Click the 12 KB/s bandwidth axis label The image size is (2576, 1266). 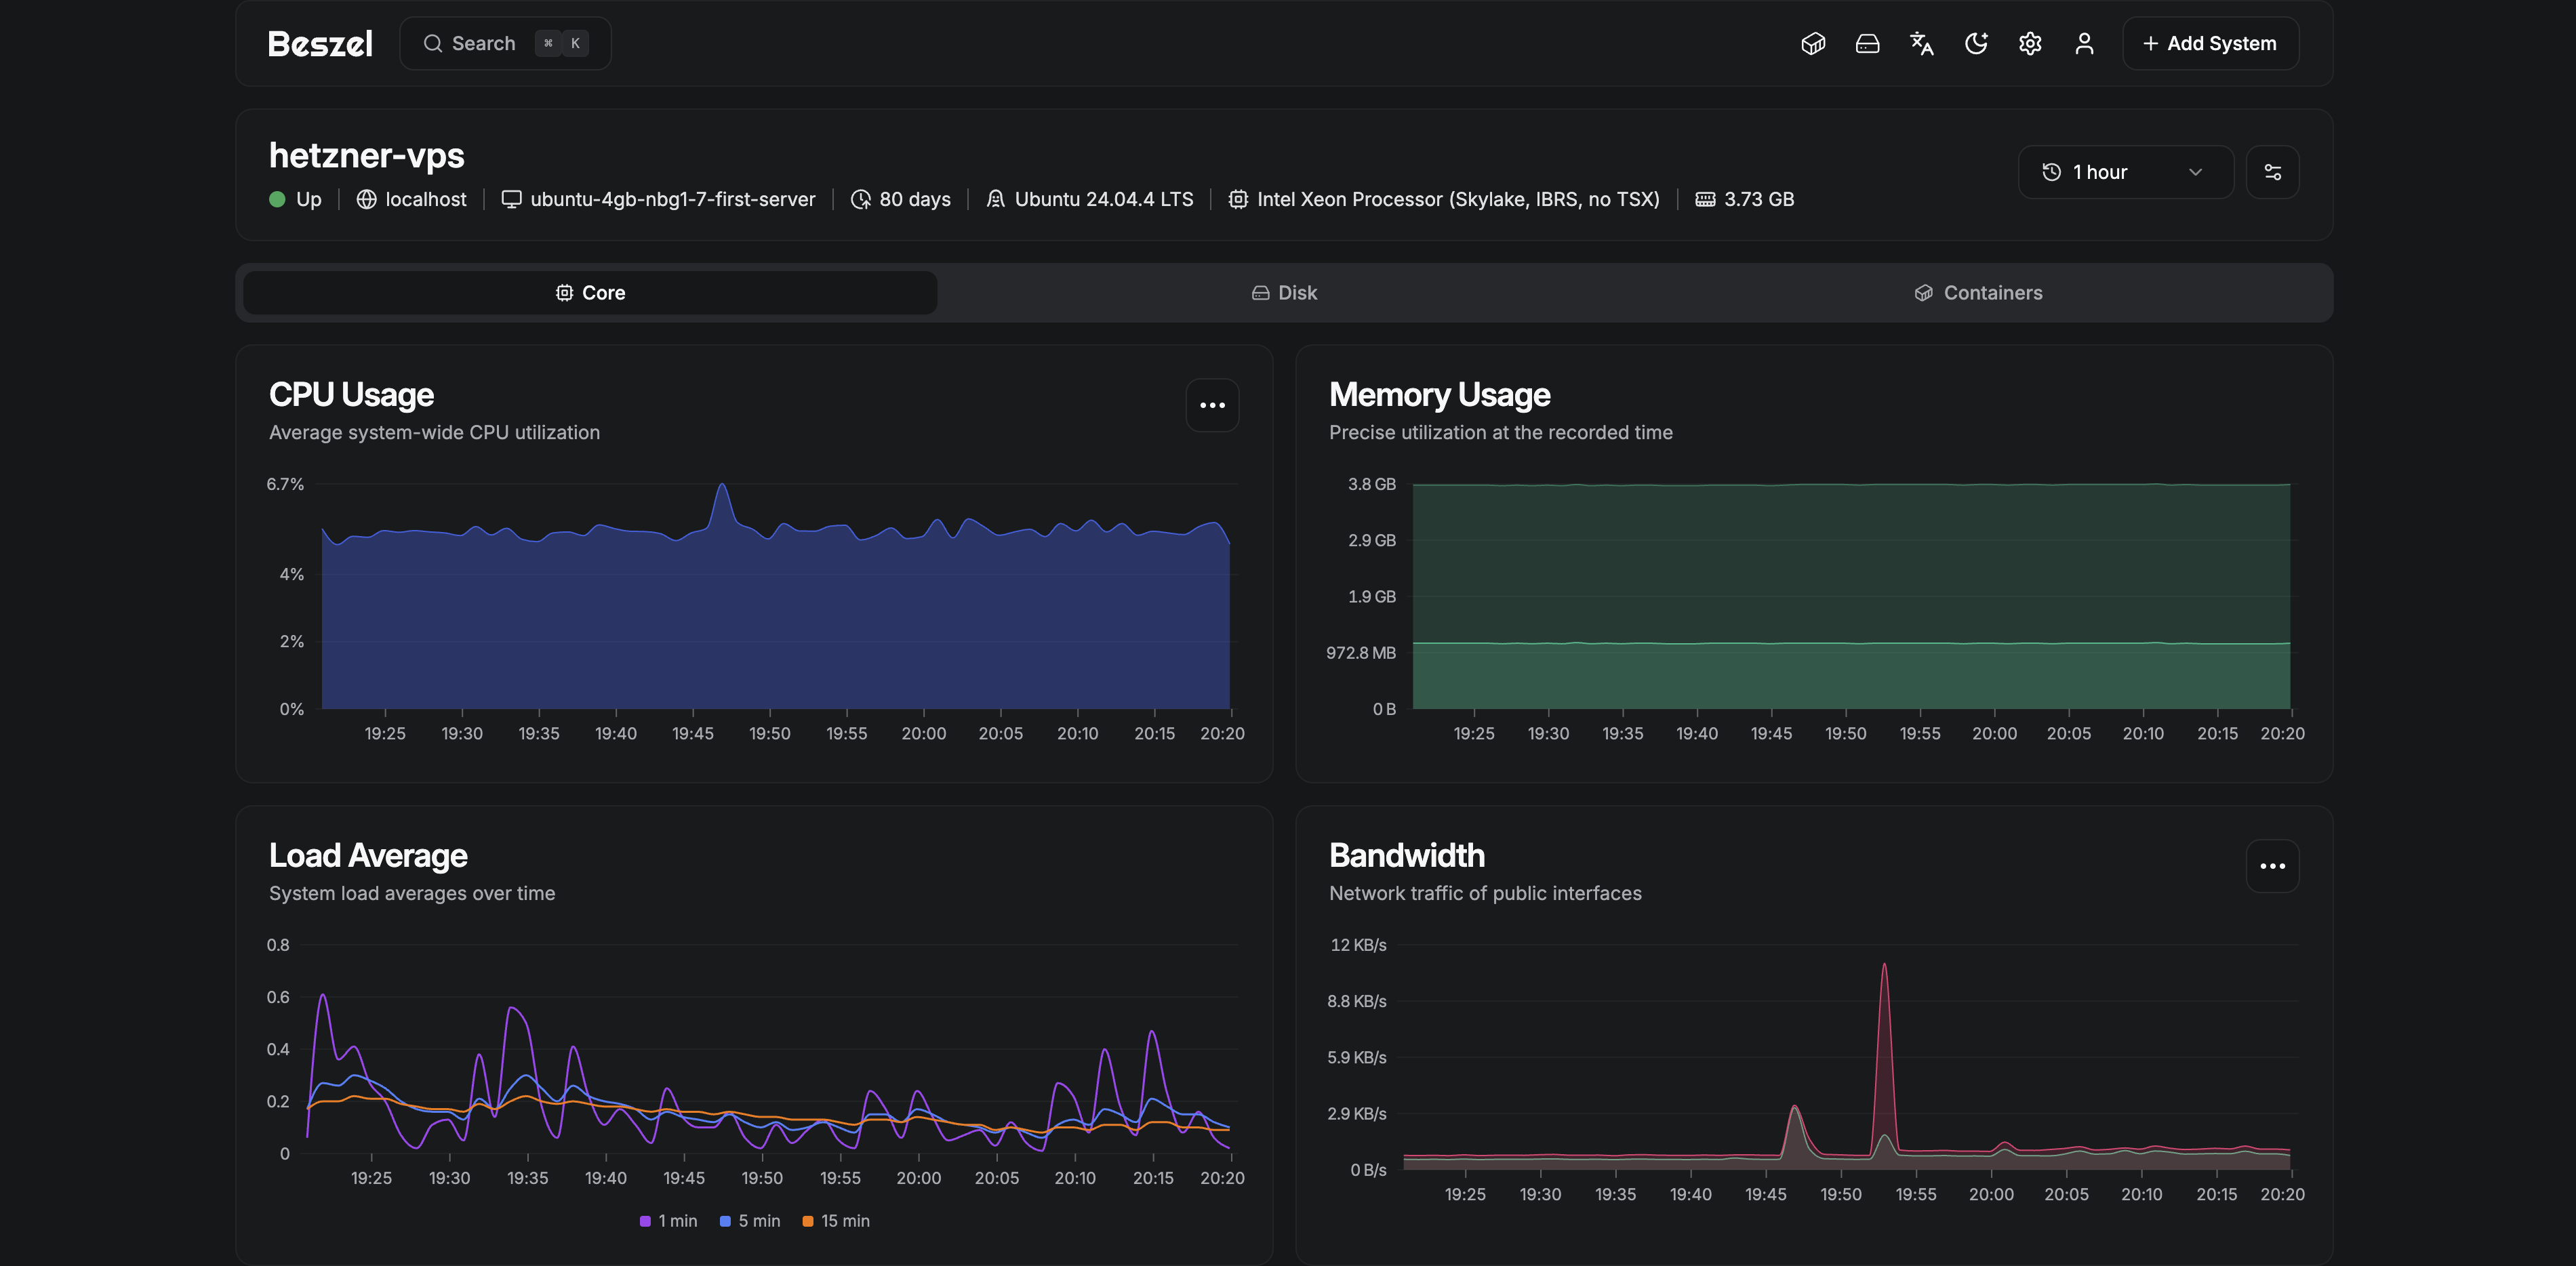(x=1358, y=945)
